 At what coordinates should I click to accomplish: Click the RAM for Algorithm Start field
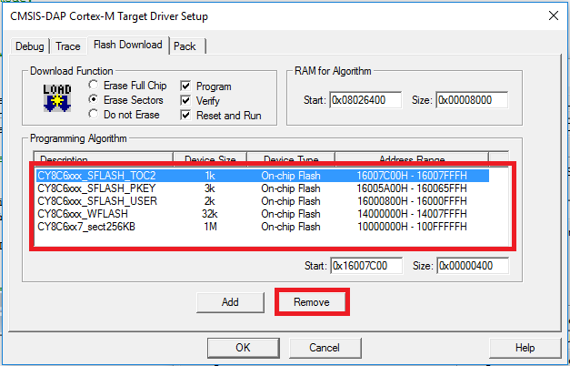click(x=365, y=100)
